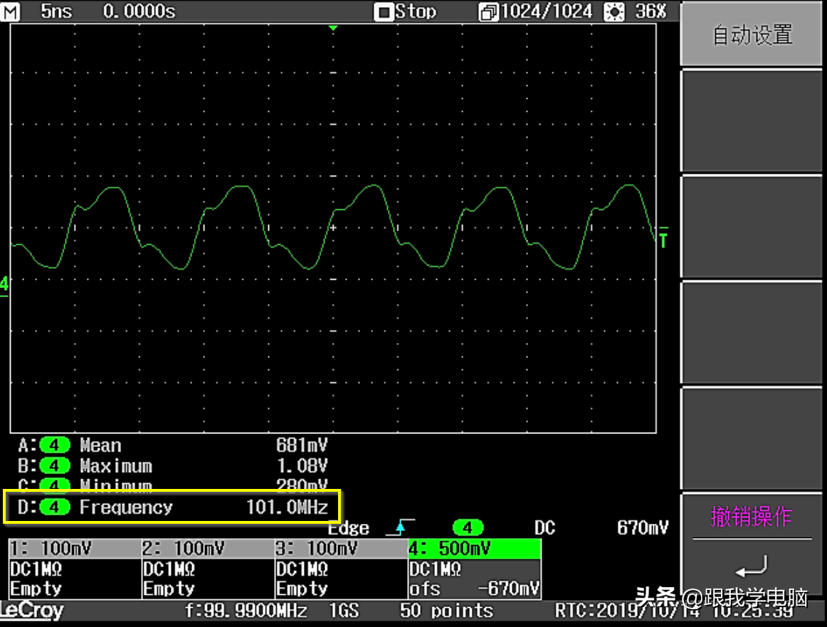Click the Frequency measurement label
The width and height of the screenshot is (827, 627).
coord(126,507)
